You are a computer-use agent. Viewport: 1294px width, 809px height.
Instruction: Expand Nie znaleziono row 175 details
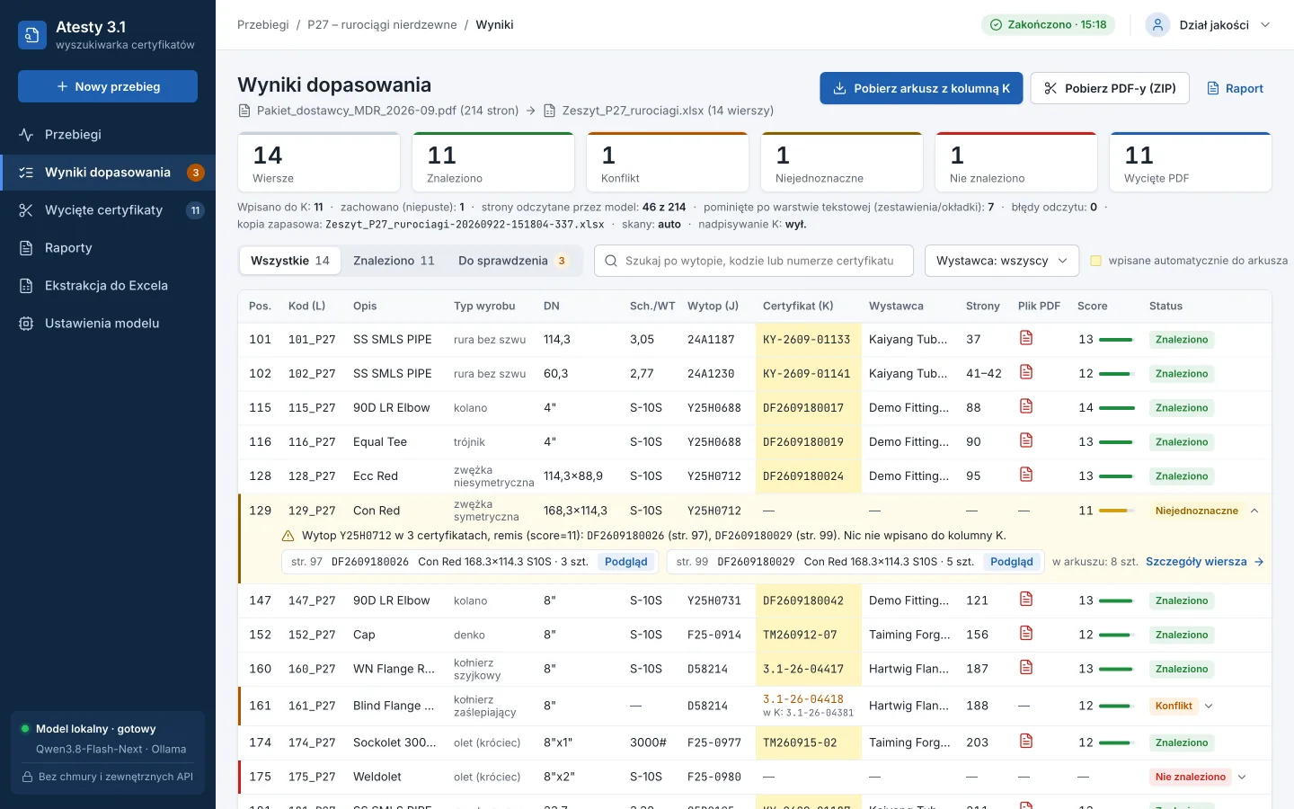coord(1242,777)
